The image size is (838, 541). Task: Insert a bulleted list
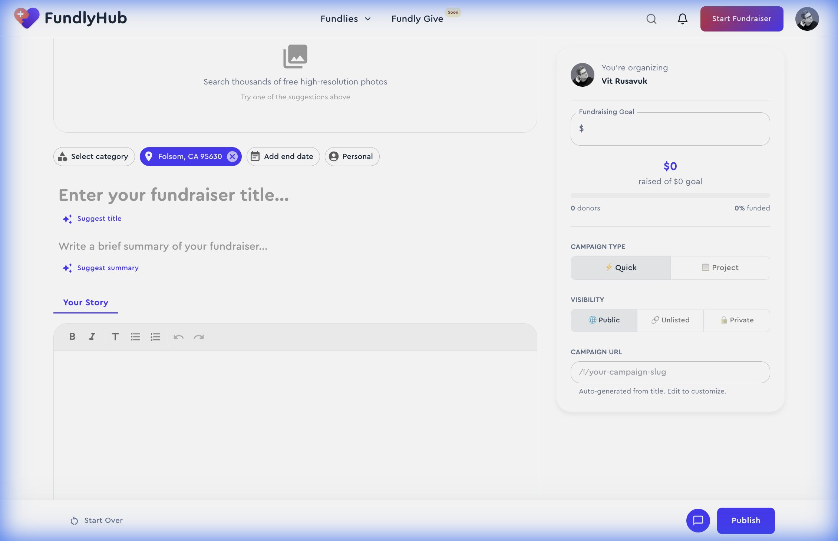tap(135, 336)
